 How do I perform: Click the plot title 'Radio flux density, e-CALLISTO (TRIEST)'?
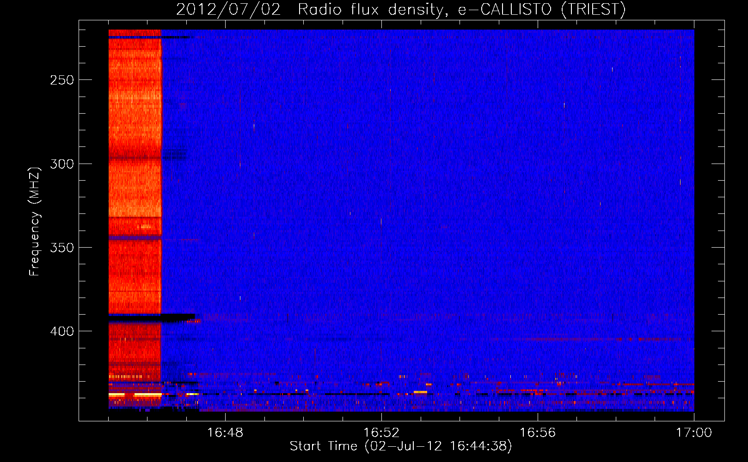pos(462,9)
